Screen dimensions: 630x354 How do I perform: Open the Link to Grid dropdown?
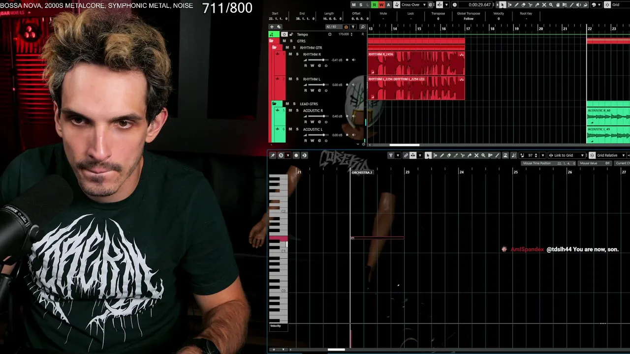(566, 155)
